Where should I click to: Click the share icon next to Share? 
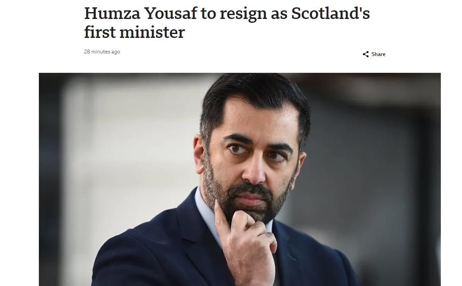366,54
